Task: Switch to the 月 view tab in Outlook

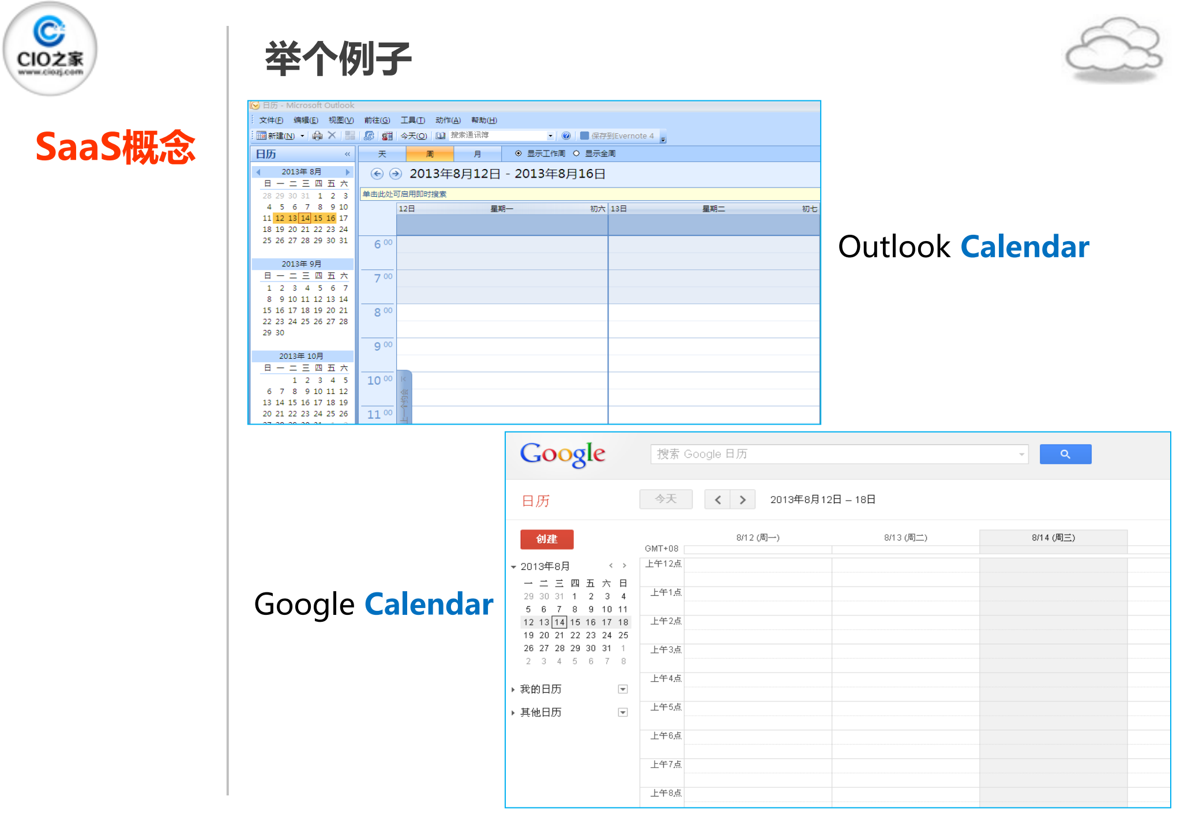Action: (478, 153)
